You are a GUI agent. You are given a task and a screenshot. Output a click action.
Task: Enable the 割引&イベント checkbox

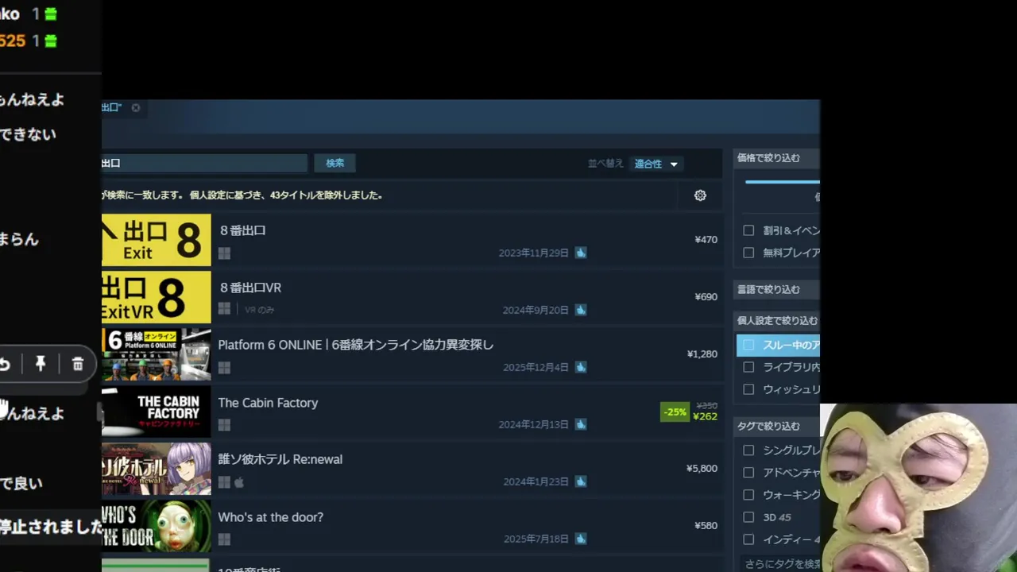click(x=748, y=230)
